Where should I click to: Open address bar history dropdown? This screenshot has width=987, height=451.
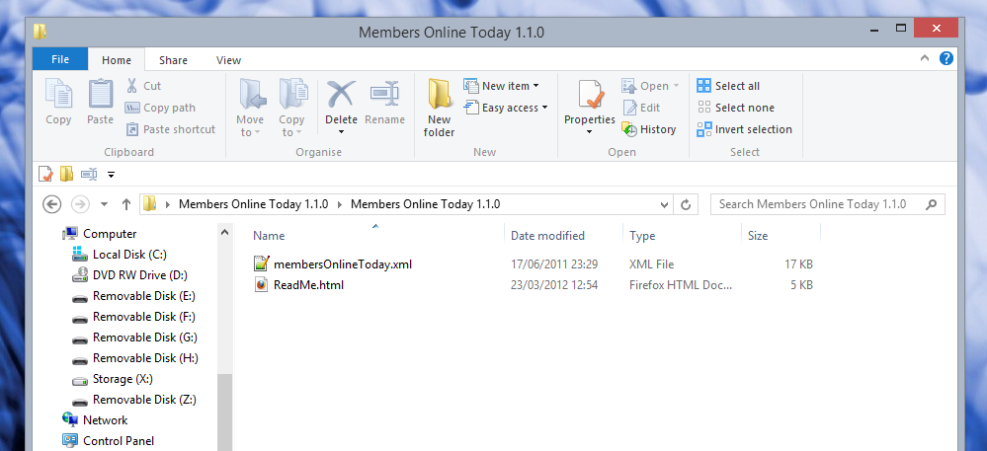click(x=665, y=204)
